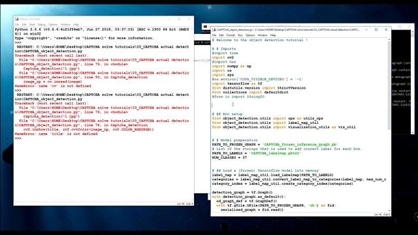The image size is (418, 235).
Task: Open the File menu in the editor window
Action: 214,35
